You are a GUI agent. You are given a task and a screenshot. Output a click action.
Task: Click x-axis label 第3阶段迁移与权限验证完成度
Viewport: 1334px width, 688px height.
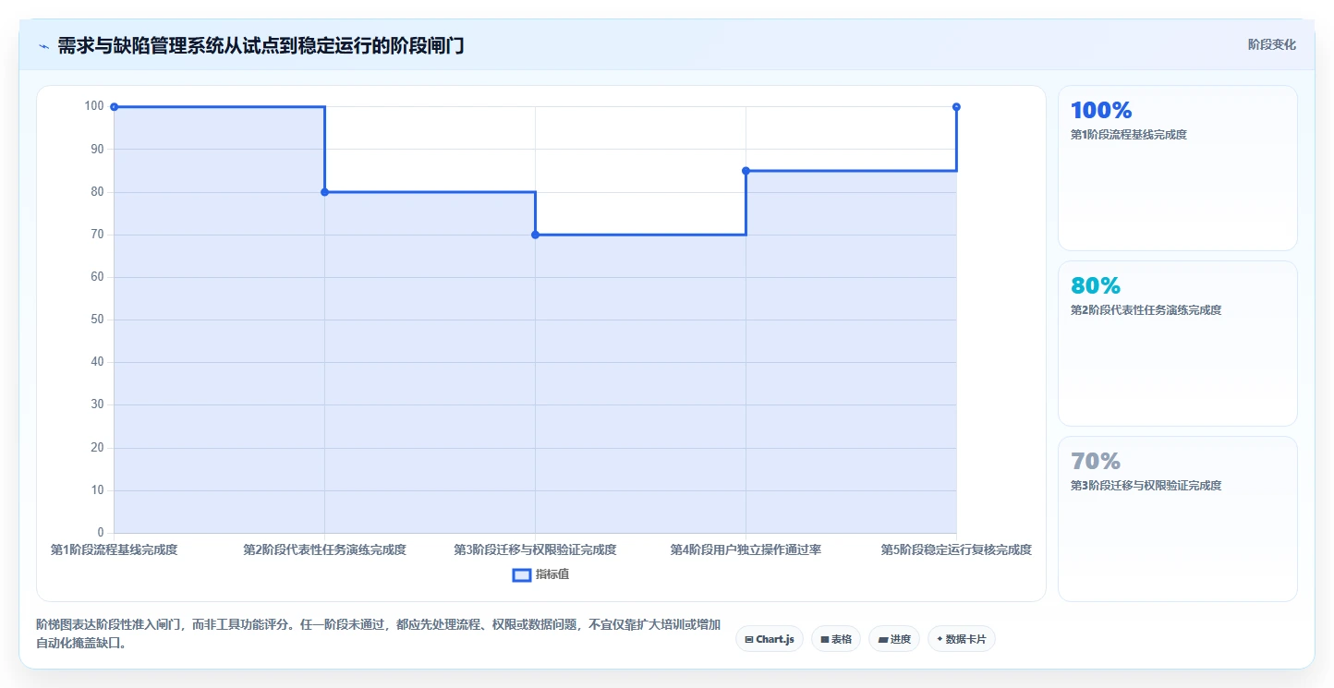click(535, 549)
